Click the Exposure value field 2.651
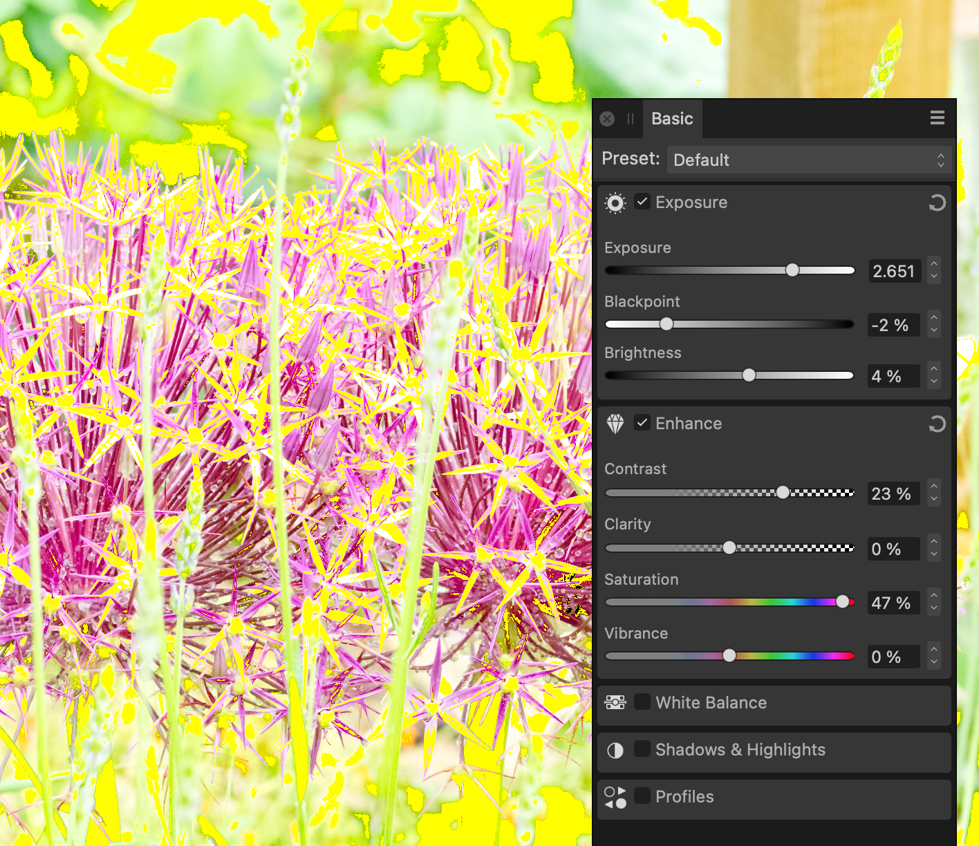The width and height of the screenshot is (979, 846). tap(894, 271)
